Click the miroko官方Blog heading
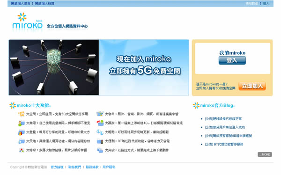281x175 pixels. click(x=217, y=105)
